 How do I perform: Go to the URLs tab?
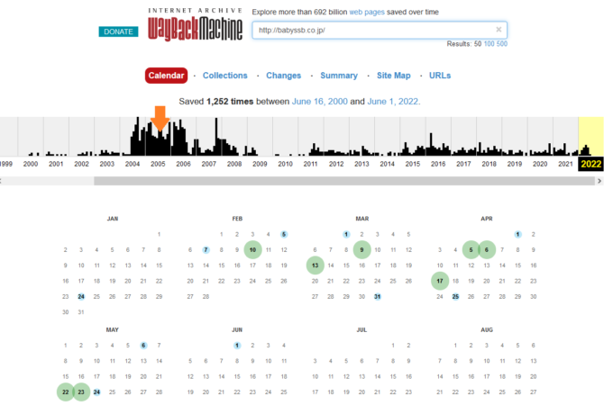tap(440, 76)
